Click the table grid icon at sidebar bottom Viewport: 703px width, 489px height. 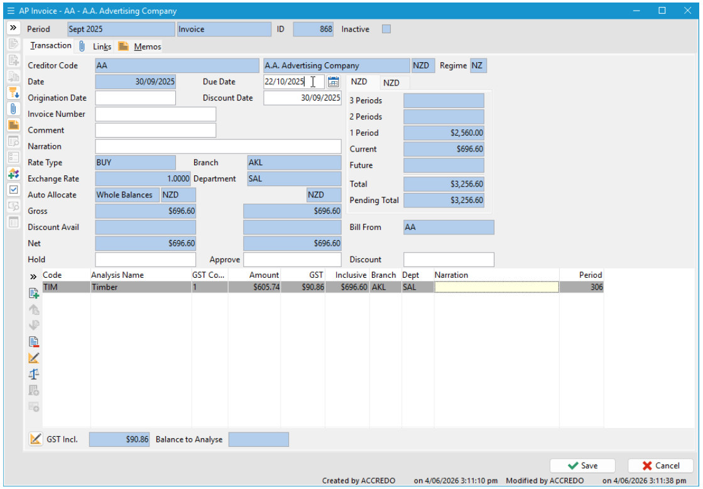click(x=13, y=222)
